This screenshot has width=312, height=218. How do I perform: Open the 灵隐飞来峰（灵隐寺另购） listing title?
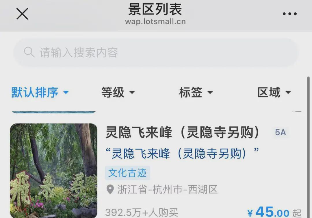(183, 132)
